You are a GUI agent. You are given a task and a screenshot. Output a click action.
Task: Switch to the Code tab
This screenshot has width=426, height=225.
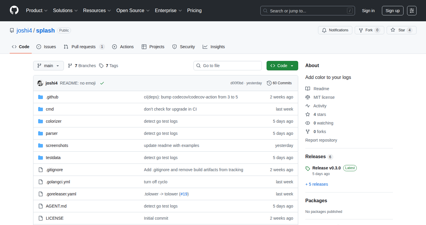tap(21, 47)
